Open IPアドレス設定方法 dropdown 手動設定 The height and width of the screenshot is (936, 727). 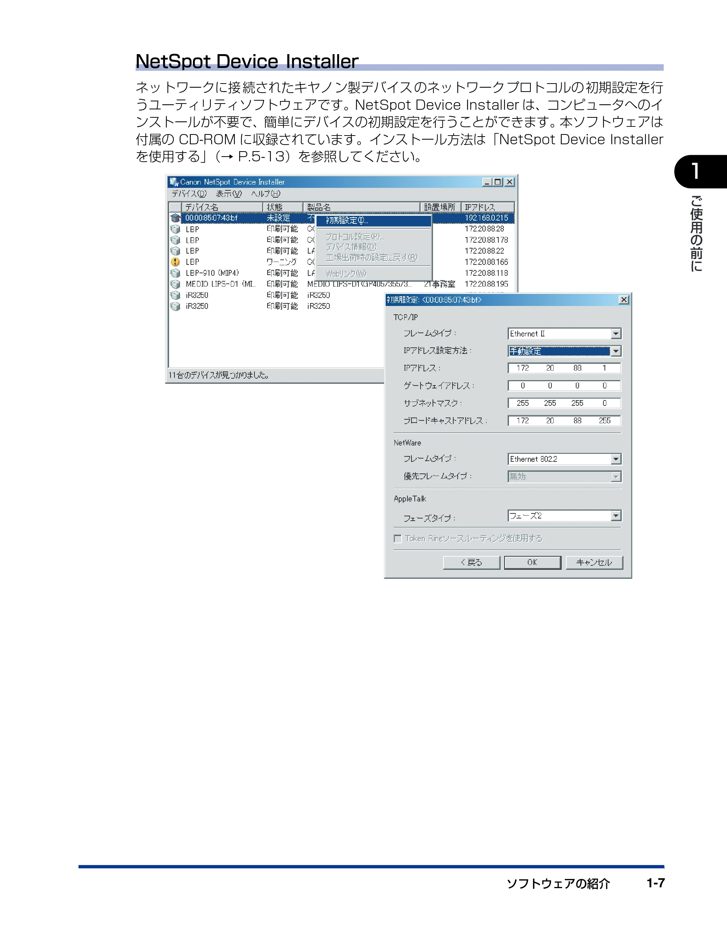pos(565,351)
